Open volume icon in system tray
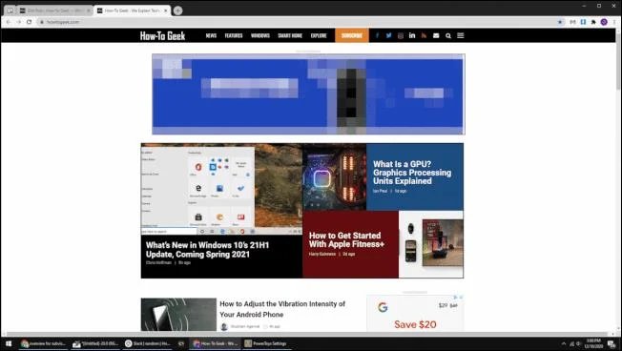This screenshot has width=622, height=351. tap(579, 344)
